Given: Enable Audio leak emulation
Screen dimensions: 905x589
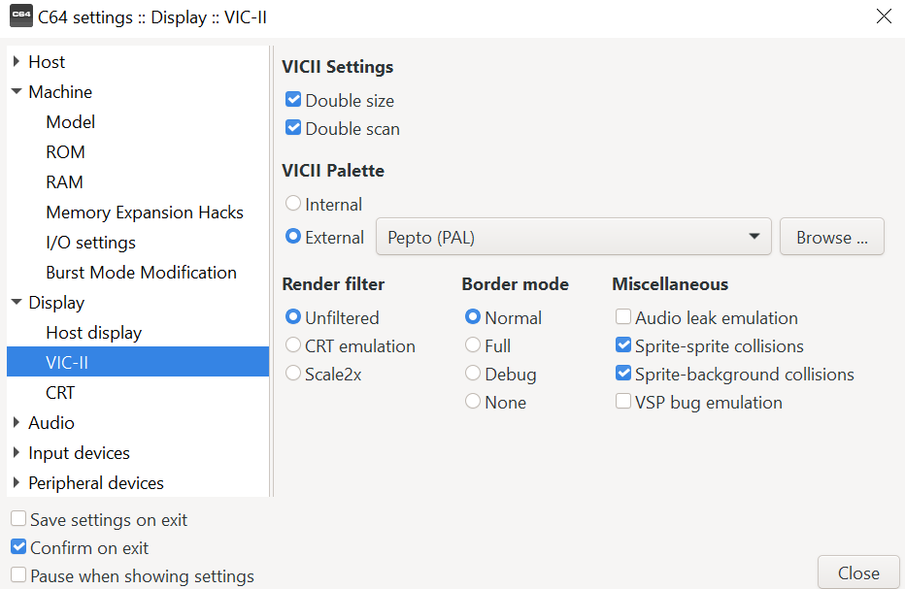Looking at the screenshot, I should click(x=623, y=317).
